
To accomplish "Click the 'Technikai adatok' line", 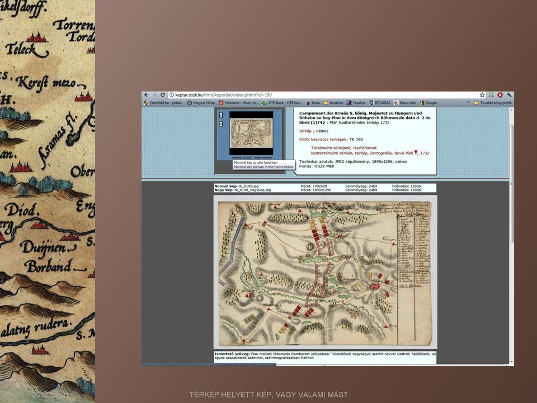I will click(x=353, y=161).
